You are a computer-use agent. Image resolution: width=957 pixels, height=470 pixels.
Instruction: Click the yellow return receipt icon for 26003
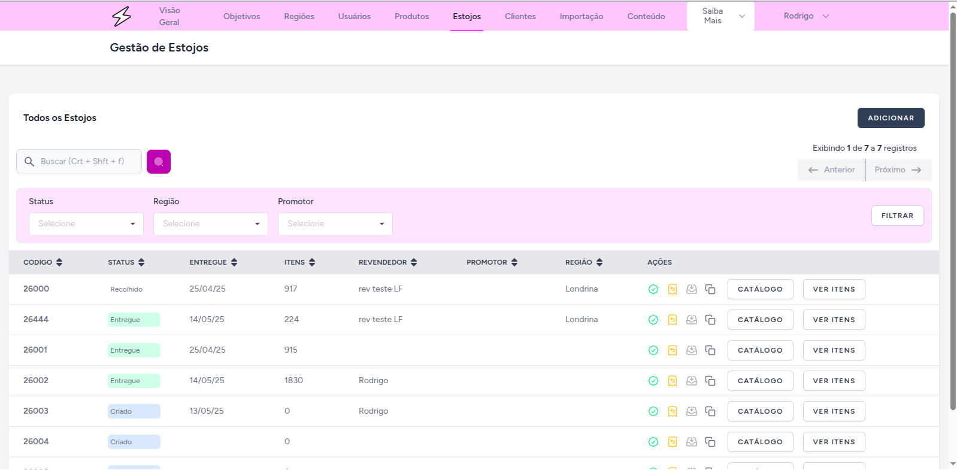click(673, 411)
